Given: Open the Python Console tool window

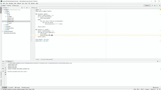Looking at the screenshot, I should point(25,87).
